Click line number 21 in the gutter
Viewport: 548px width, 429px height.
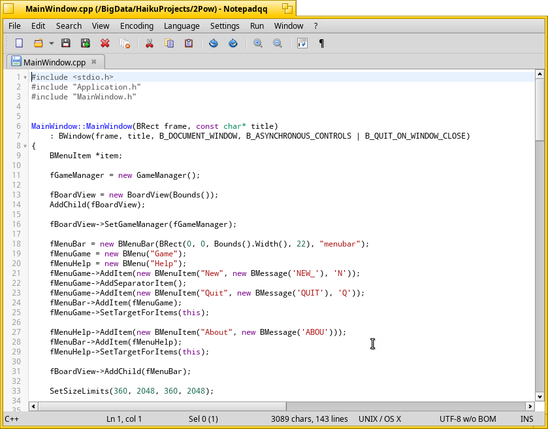pyautogui.click(x=16, y=273)
